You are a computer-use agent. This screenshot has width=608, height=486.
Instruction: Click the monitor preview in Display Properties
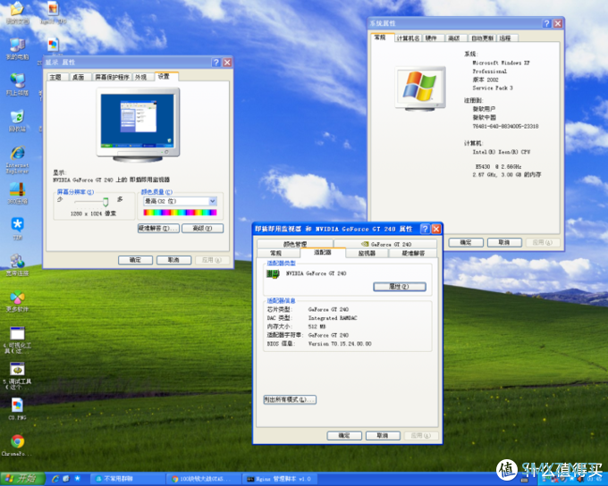coord(138,124)
